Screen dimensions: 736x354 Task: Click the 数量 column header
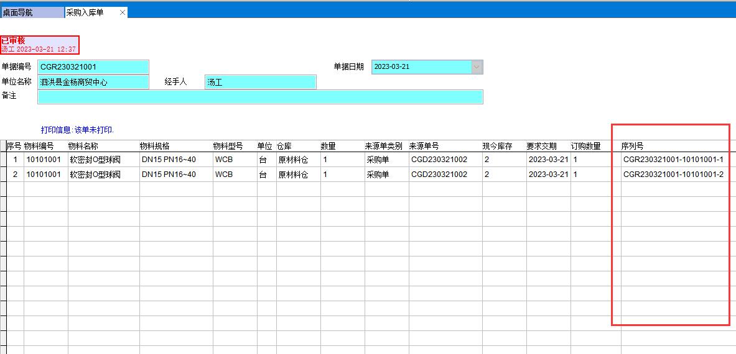328,147
